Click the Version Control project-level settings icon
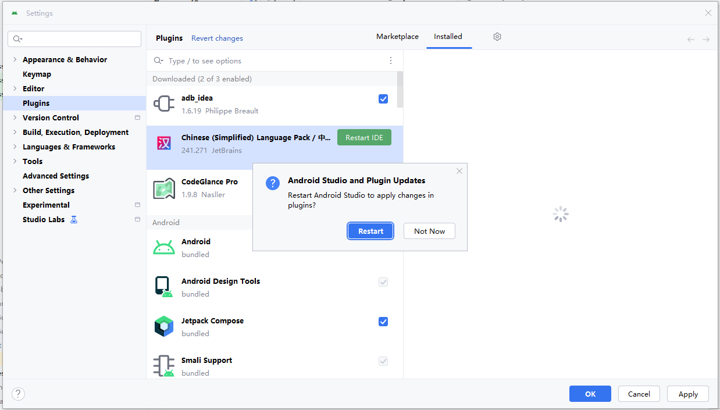Screen dimensions: 720x410 point(138,117)
